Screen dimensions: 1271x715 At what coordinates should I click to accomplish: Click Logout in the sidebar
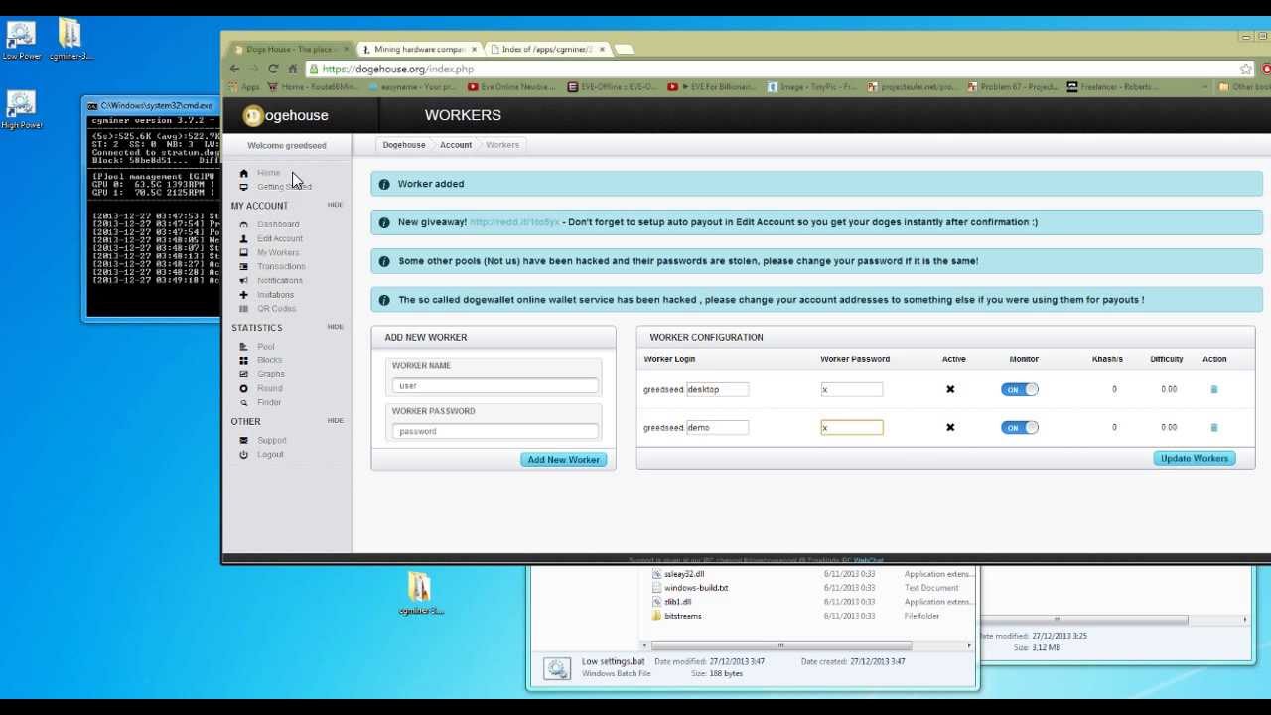coord(270,454)
